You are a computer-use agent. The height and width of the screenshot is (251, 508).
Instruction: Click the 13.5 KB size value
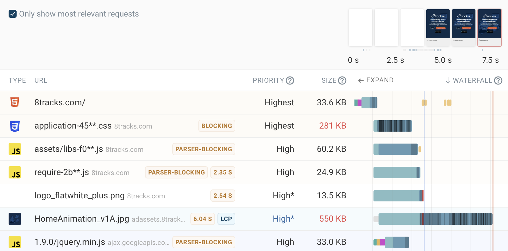tap(331, 196)
